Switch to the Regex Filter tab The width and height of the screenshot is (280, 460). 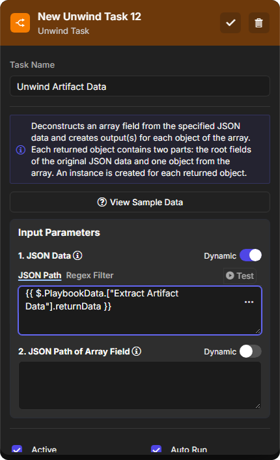(x=90, y=276)
